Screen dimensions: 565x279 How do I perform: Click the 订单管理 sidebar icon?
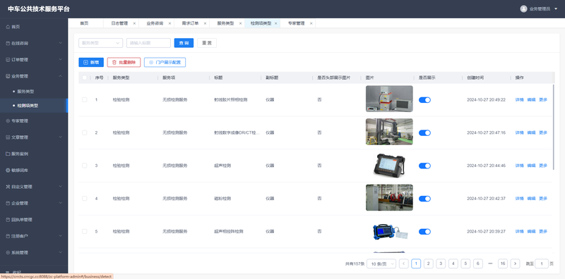tap(8, 60)
